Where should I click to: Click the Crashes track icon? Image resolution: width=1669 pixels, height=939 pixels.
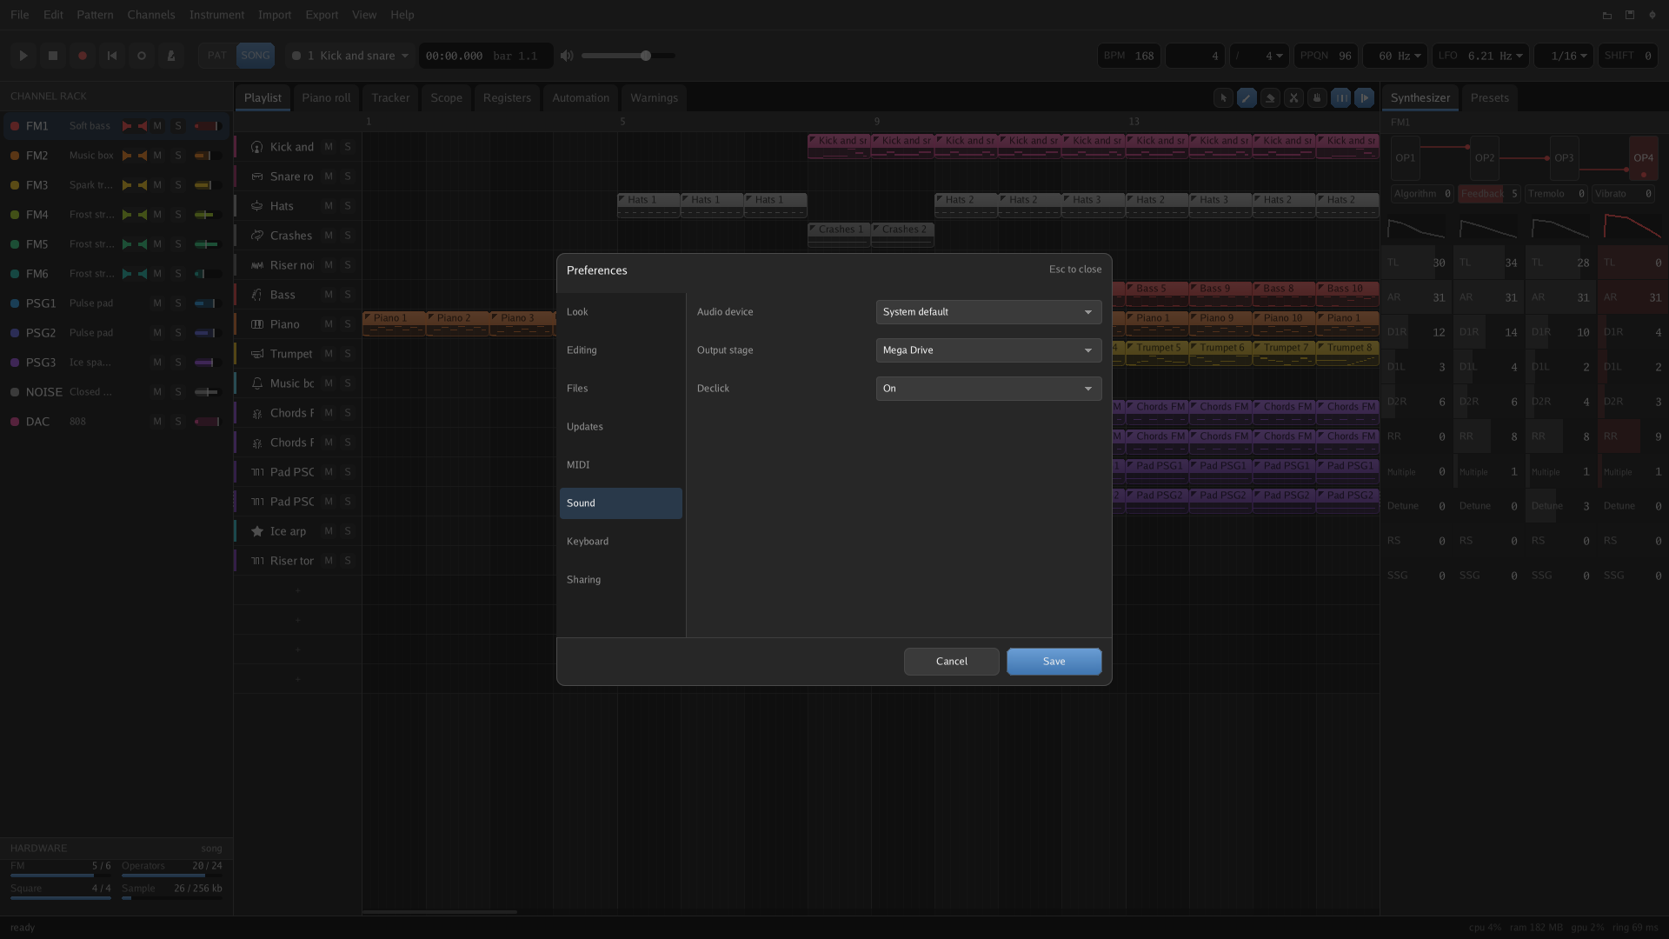[257, 236]
